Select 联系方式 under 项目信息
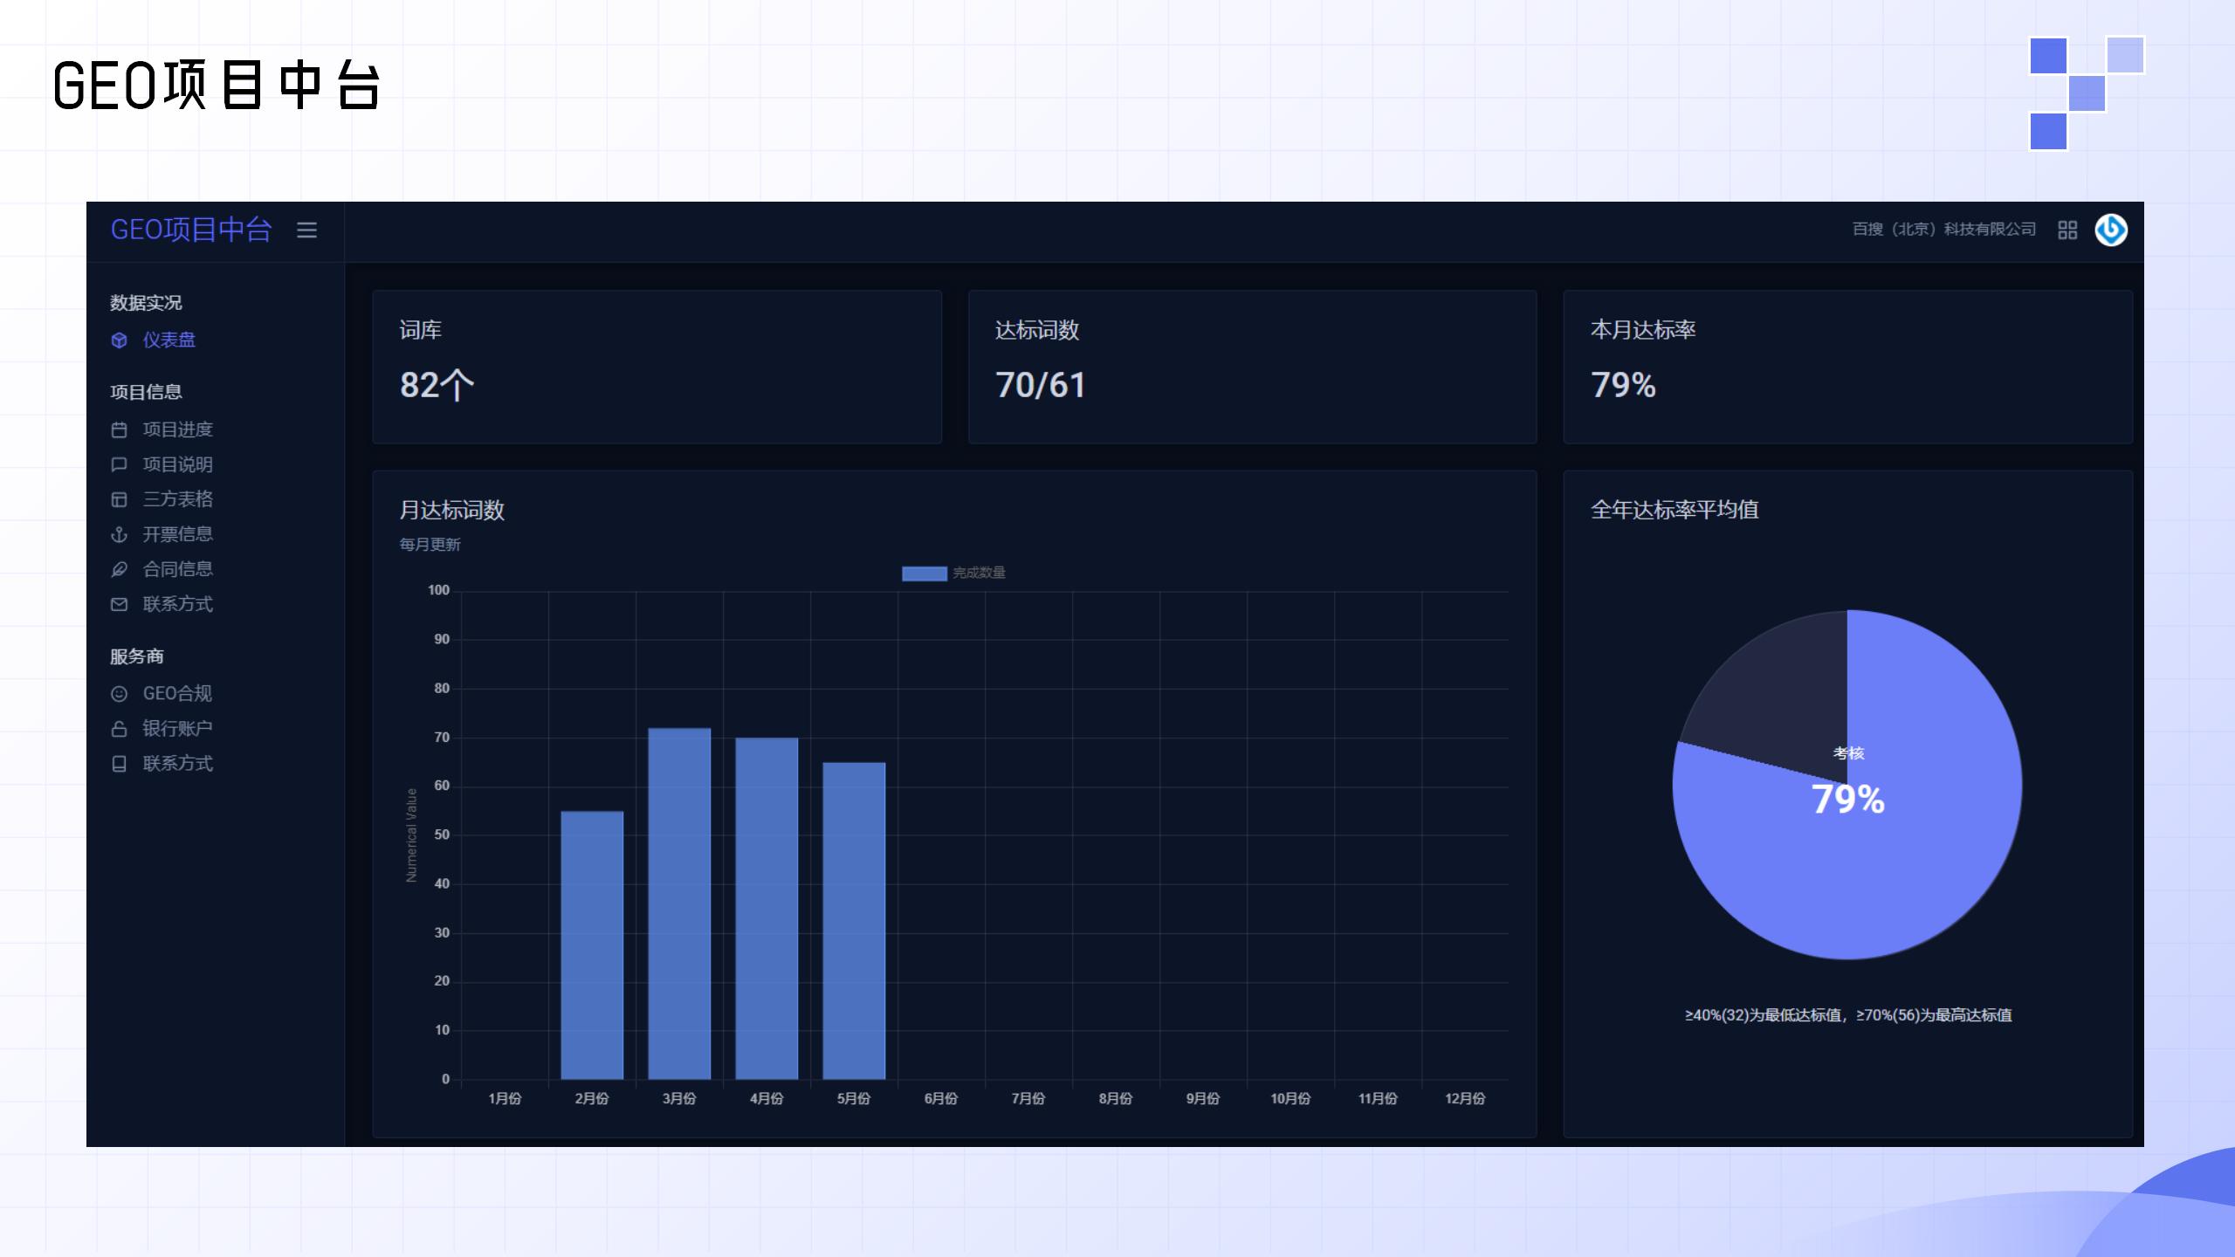 click(178, 603)
